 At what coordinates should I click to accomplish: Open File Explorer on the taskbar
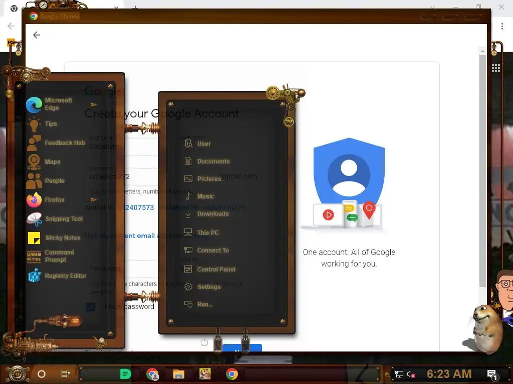click(179, 374)
